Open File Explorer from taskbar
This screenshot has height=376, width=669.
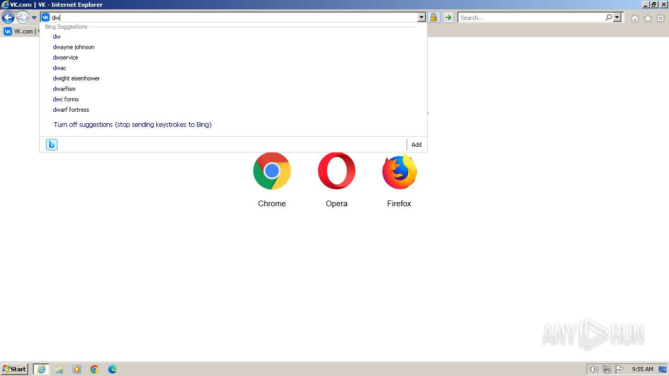pos(59,369)
